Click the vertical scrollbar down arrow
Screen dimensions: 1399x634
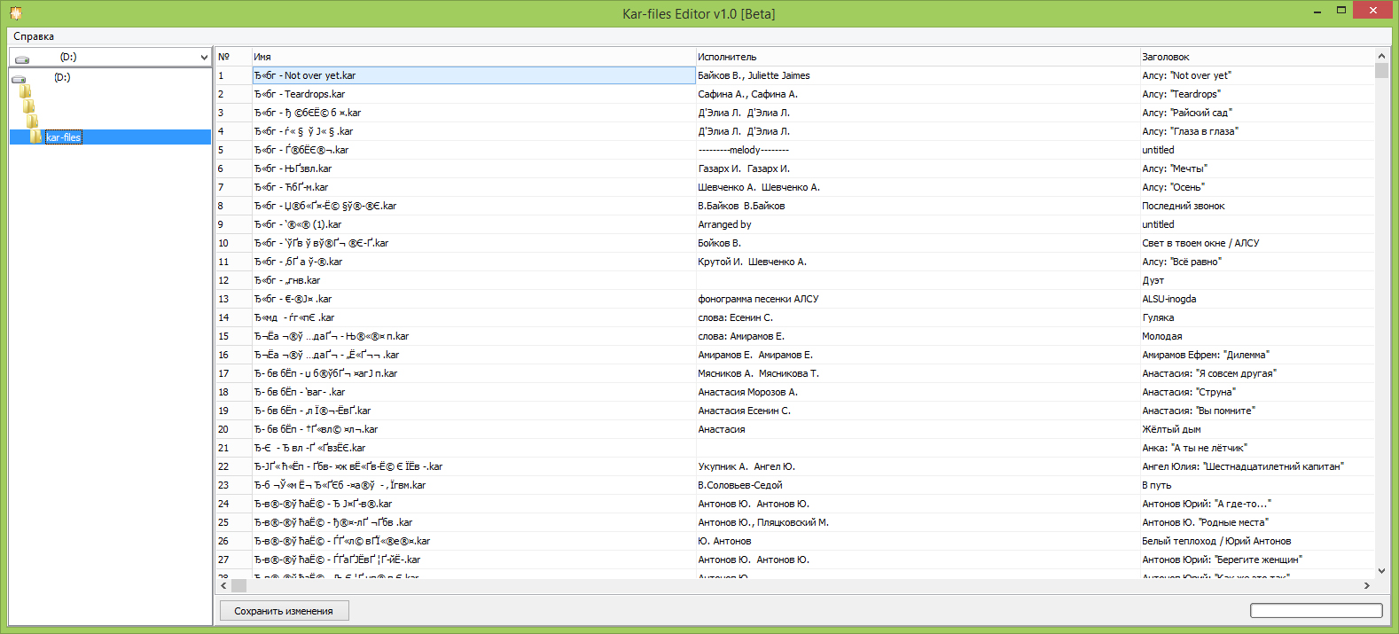[x=1381, y=572]
